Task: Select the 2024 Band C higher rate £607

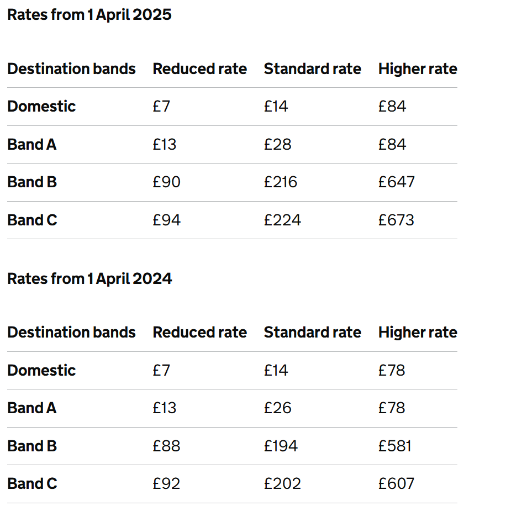Action: pyautogui.click(x=396, y=484)
